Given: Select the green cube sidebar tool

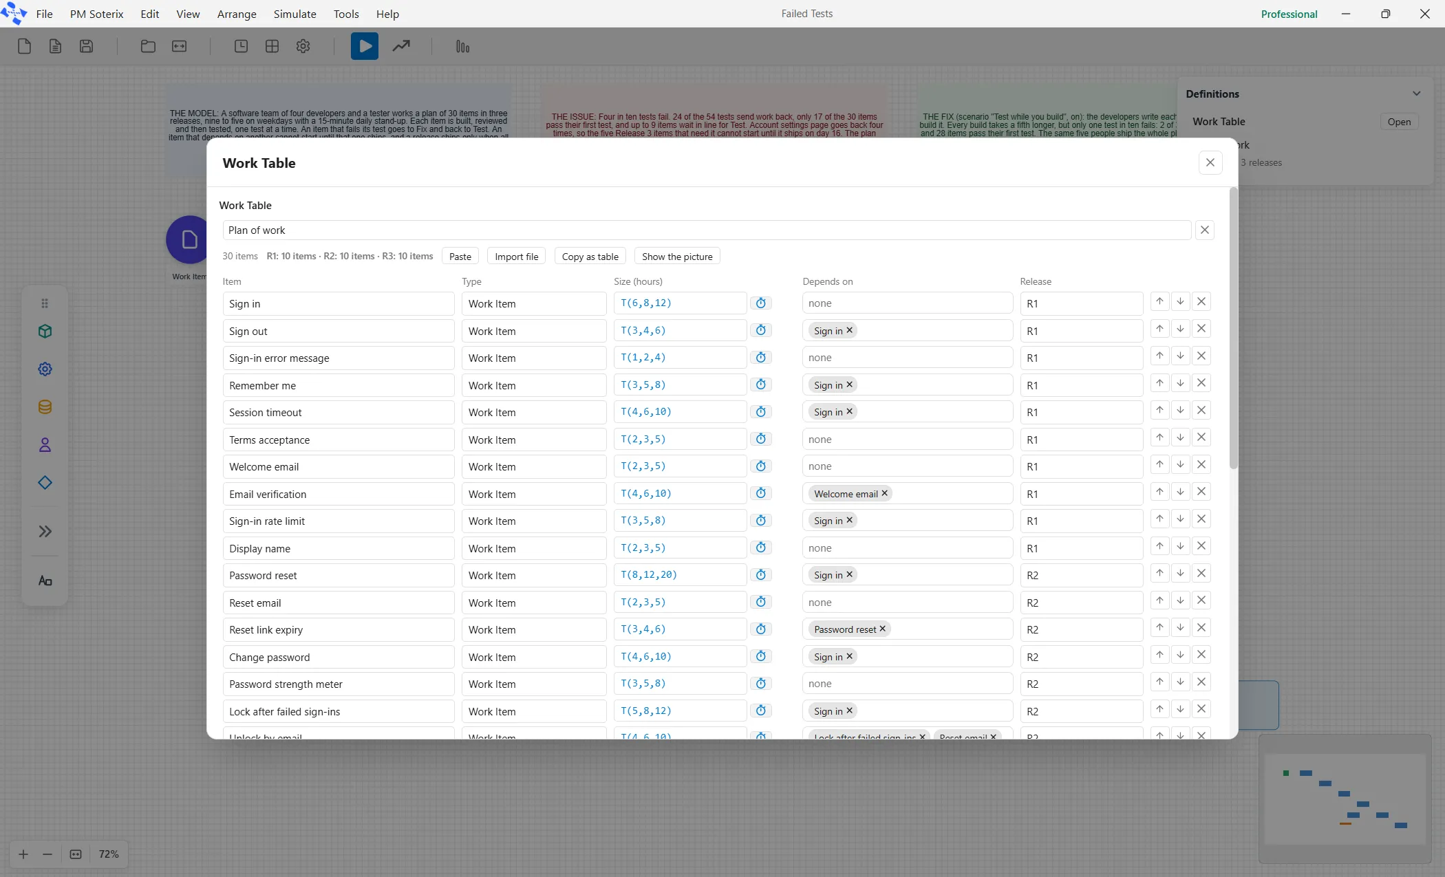Looking at the screenshot, I should point(45,332).
